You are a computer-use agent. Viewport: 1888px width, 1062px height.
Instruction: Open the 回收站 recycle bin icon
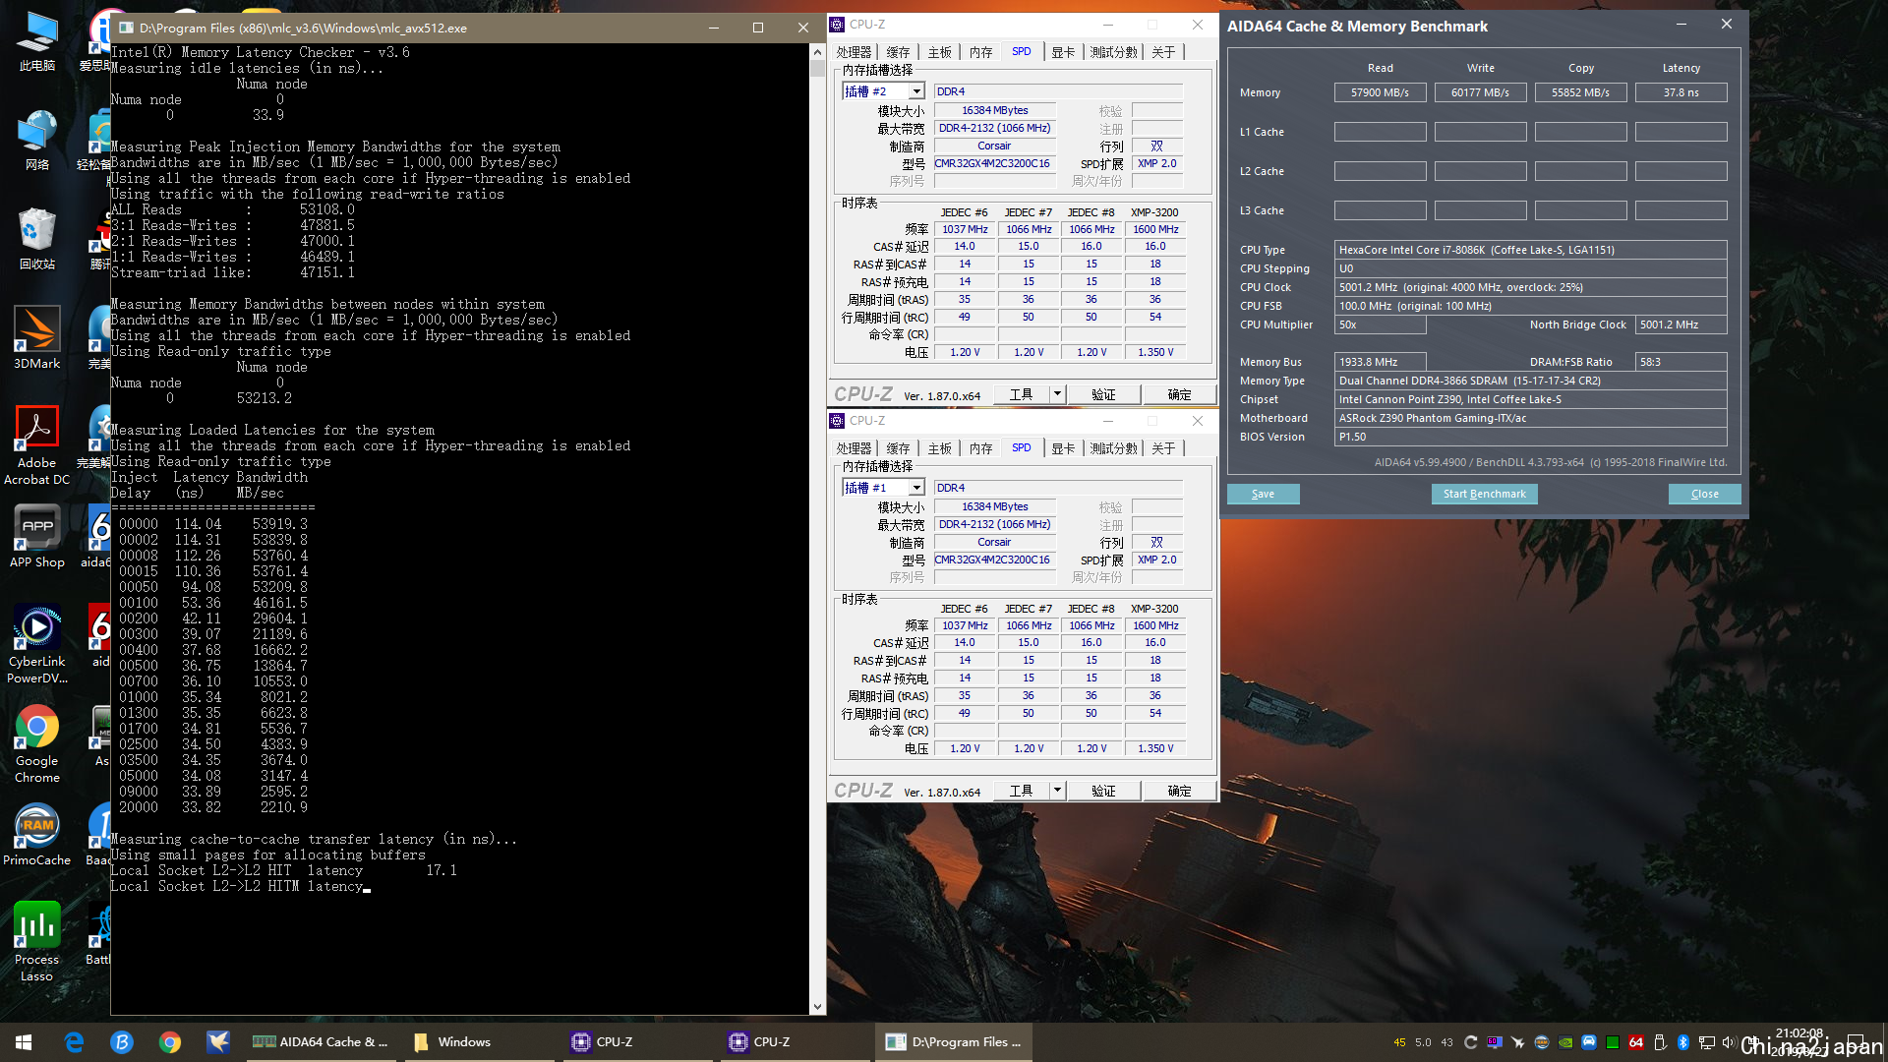coord(37,239)
